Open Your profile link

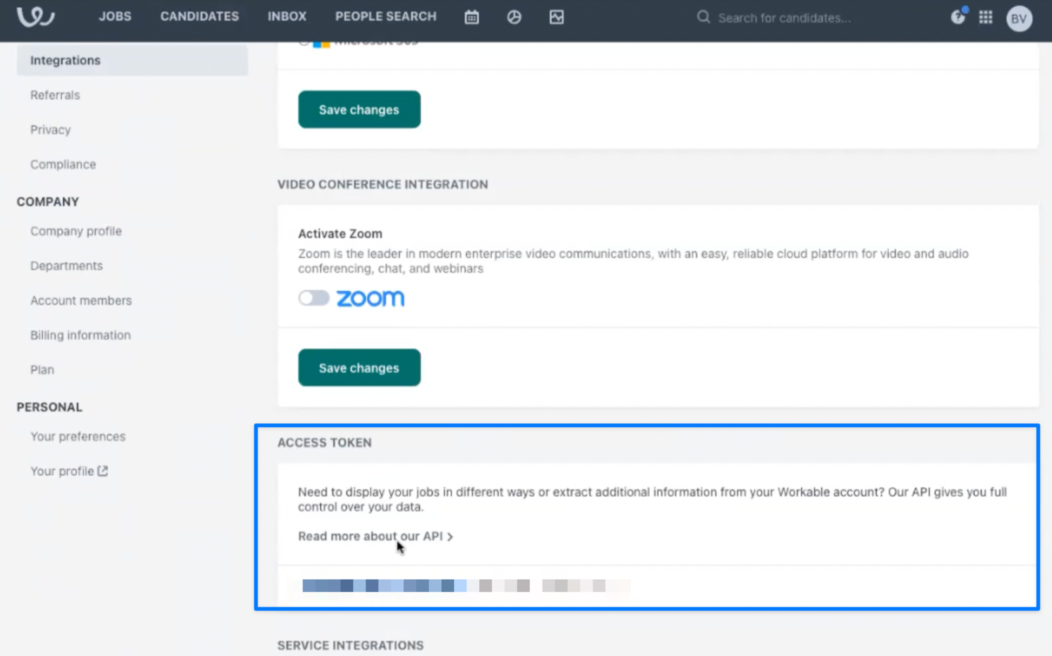[x=62, y=471]
